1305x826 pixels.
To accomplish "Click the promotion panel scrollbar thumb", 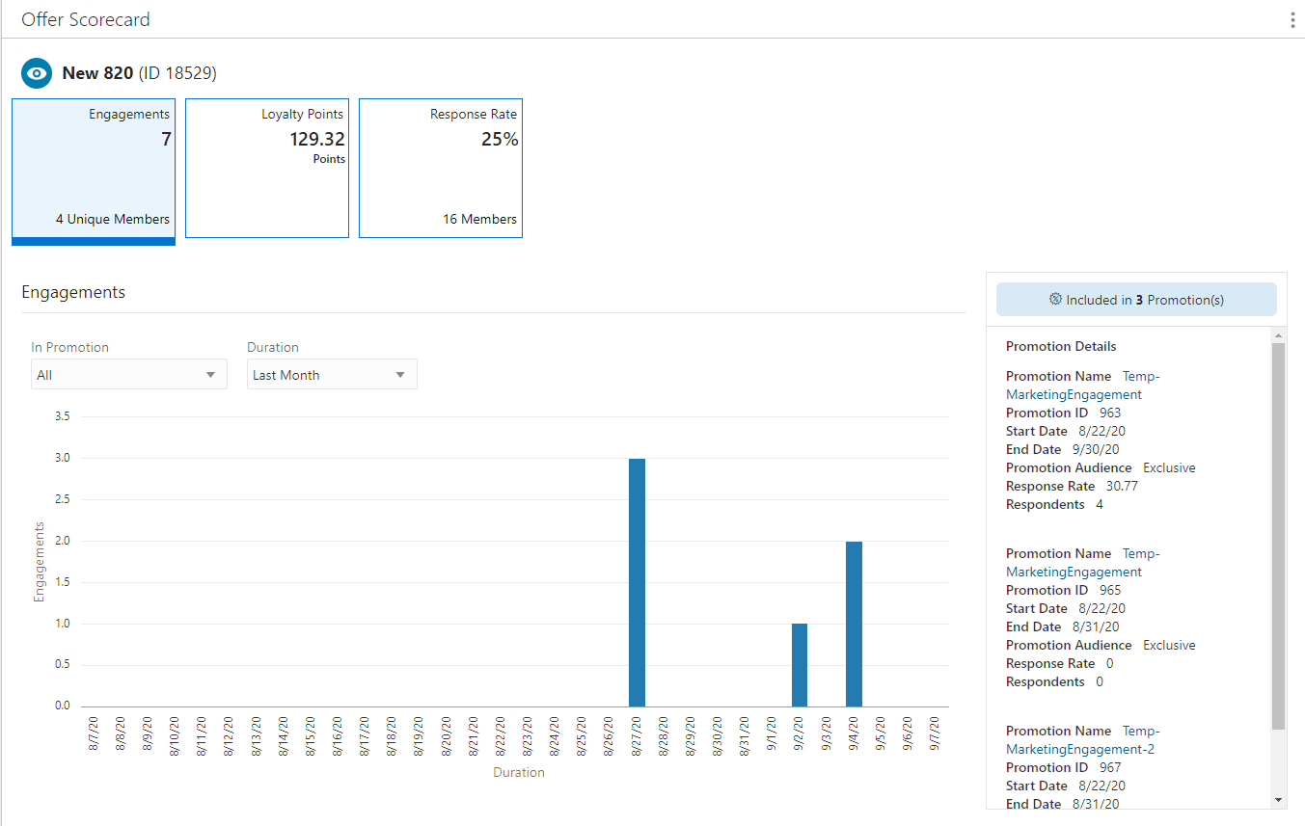I will (x=1279, y=536).
